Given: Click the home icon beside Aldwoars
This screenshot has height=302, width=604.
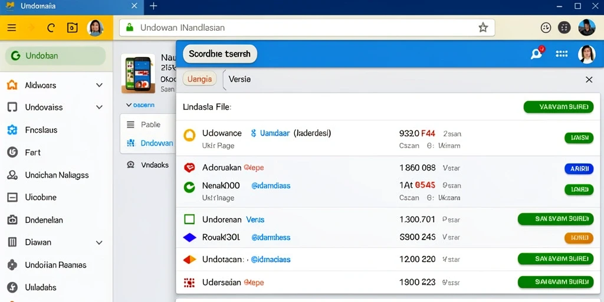Looking at the screenshot, I should tap(12, 85).
